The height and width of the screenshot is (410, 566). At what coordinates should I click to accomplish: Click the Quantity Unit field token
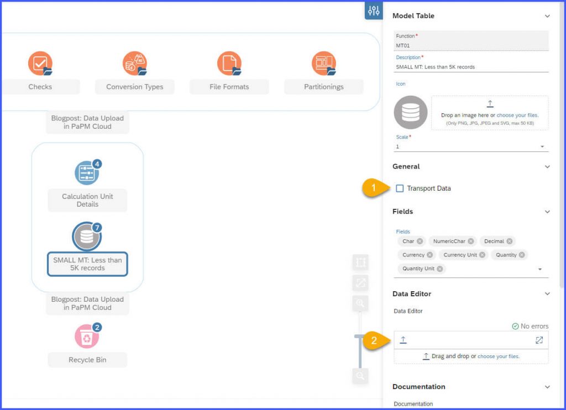[421, 269]
